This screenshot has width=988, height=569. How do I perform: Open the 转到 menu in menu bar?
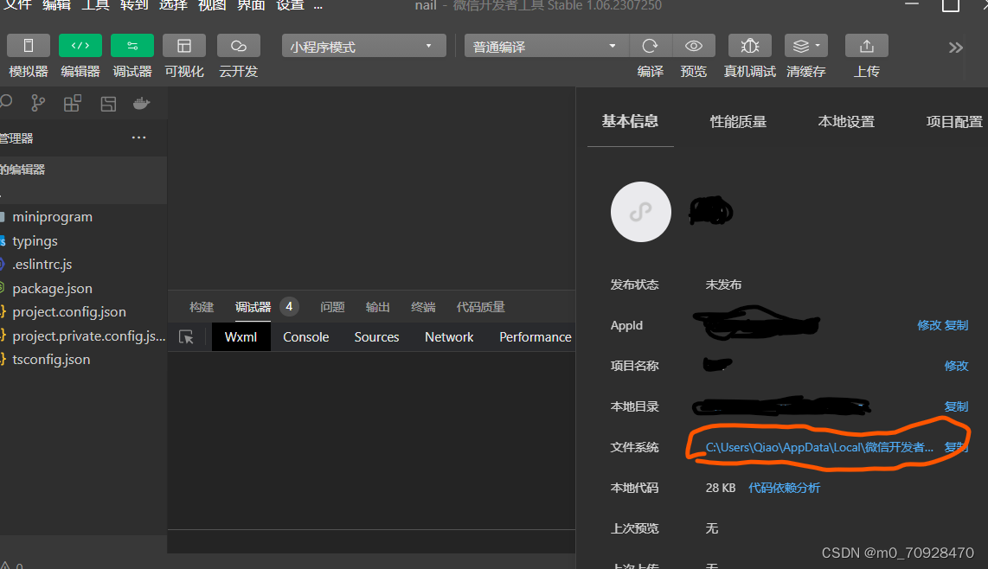point(134,5)
